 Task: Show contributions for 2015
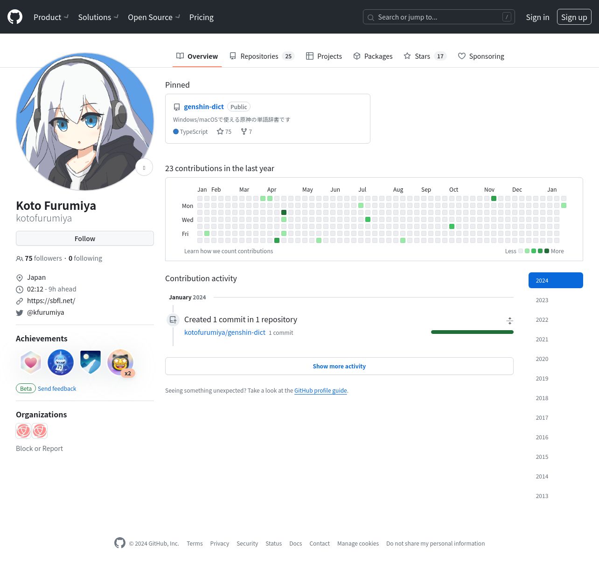coord(556,457)
